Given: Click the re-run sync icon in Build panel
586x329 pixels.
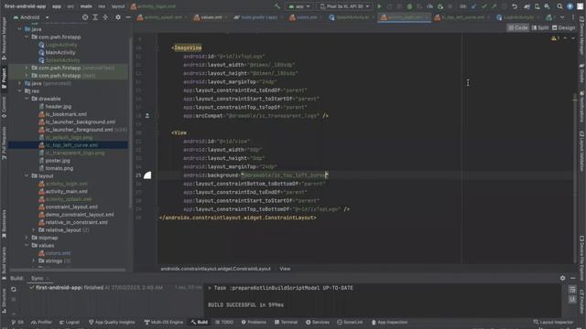Looking at the screenshot, I should (x=14, y=289).
